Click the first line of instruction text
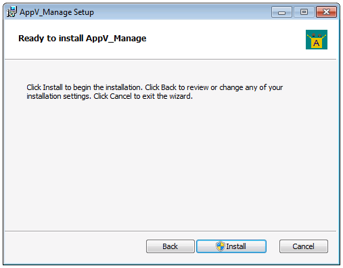Viewport: 343px width, 268px height. (155, 87)
